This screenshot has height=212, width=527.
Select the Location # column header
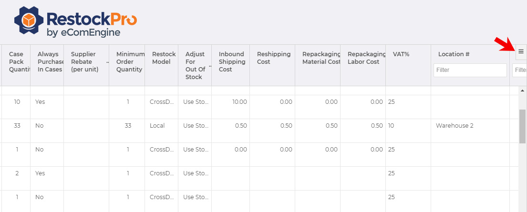tap(454, 54)
